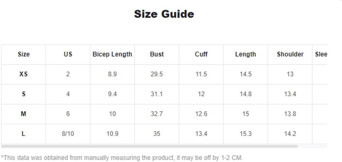Select the 15.3 length value cell

click(x=246, y=134)
